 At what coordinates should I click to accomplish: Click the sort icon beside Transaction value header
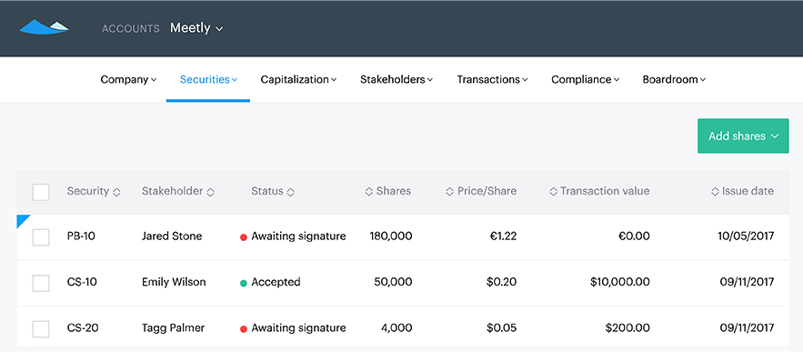[x=553, y=192]
